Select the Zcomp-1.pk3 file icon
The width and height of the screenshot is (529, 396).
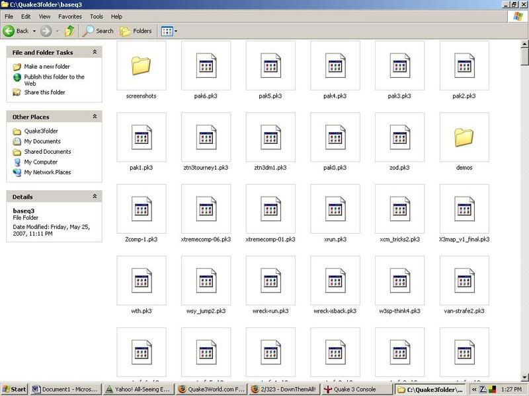(142, 209)
